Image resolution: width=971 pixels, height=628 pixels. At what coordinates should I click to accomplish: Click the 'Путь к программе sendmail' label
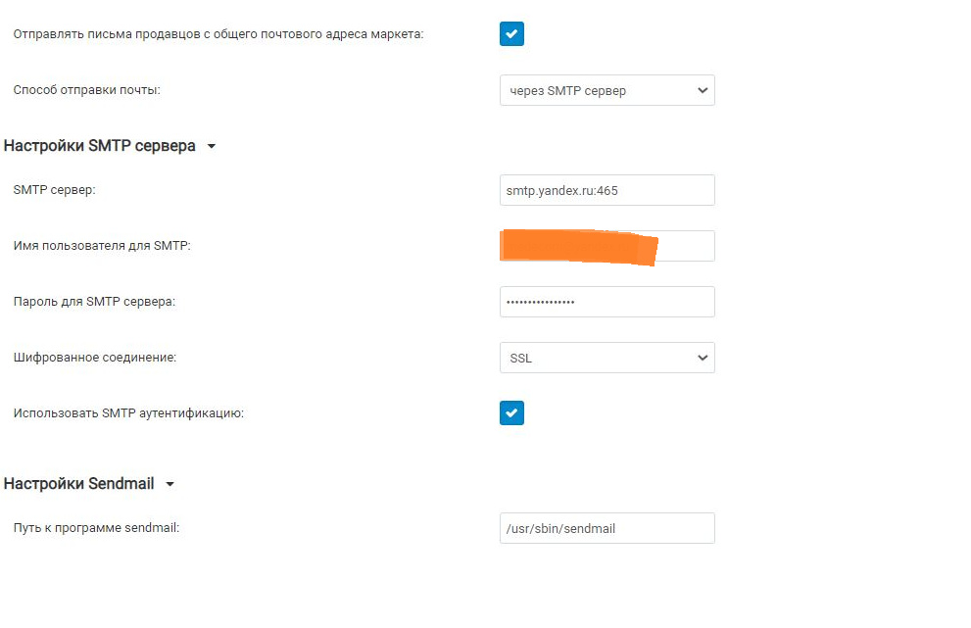point(96,528)
